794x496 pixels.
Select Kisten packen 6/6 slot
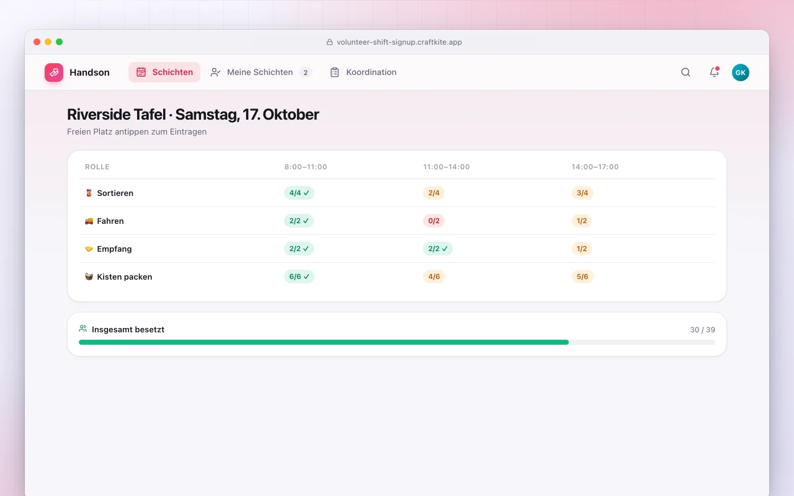299,277
